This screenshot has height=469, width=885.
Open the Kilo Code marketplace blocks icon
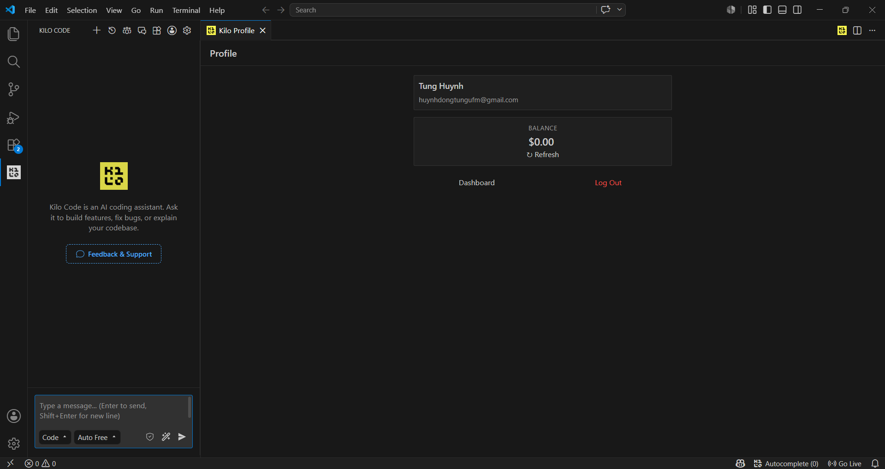pyautogui.click(x=157, y=30)
